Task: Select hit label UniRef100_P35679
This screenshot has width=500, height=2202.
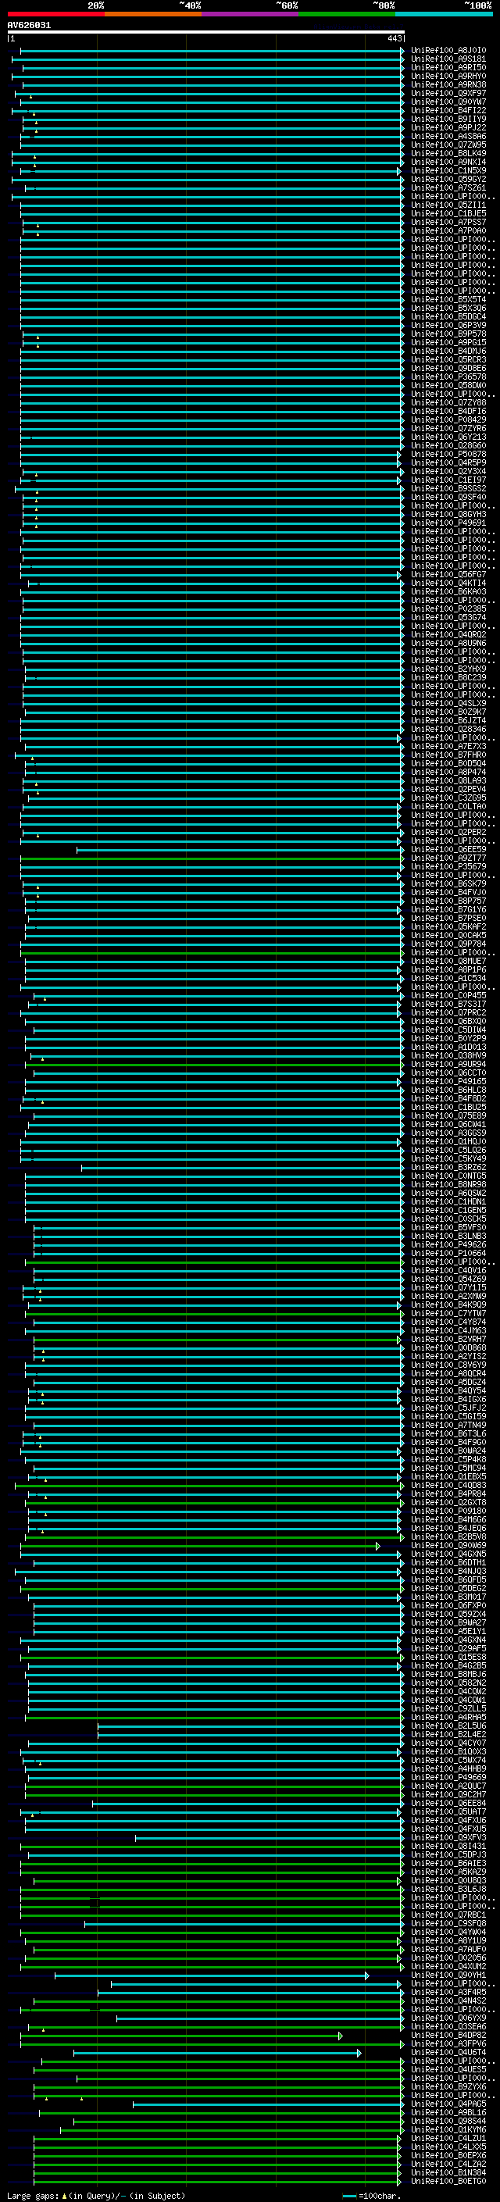Action: pos(448,867)
